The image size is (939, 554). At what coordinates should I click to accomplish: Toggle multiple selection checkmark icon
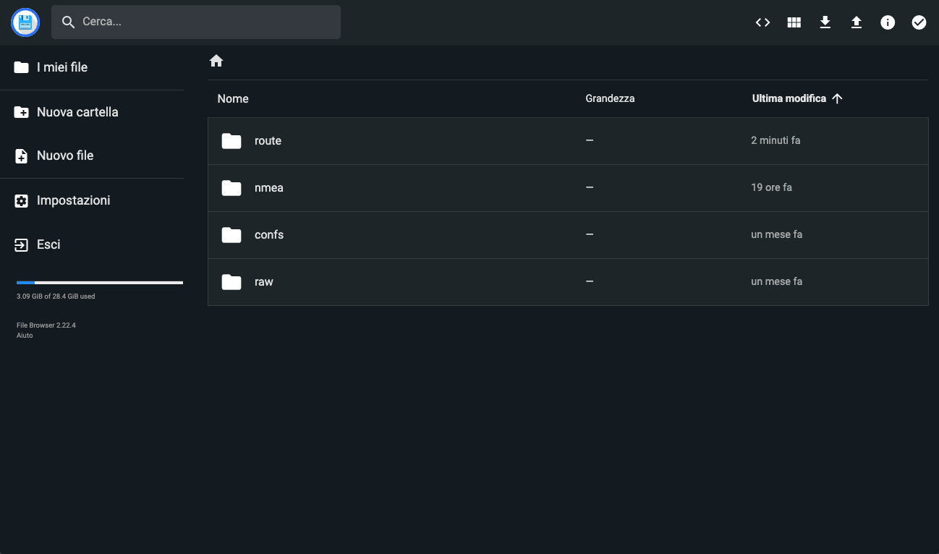[918, 22]
